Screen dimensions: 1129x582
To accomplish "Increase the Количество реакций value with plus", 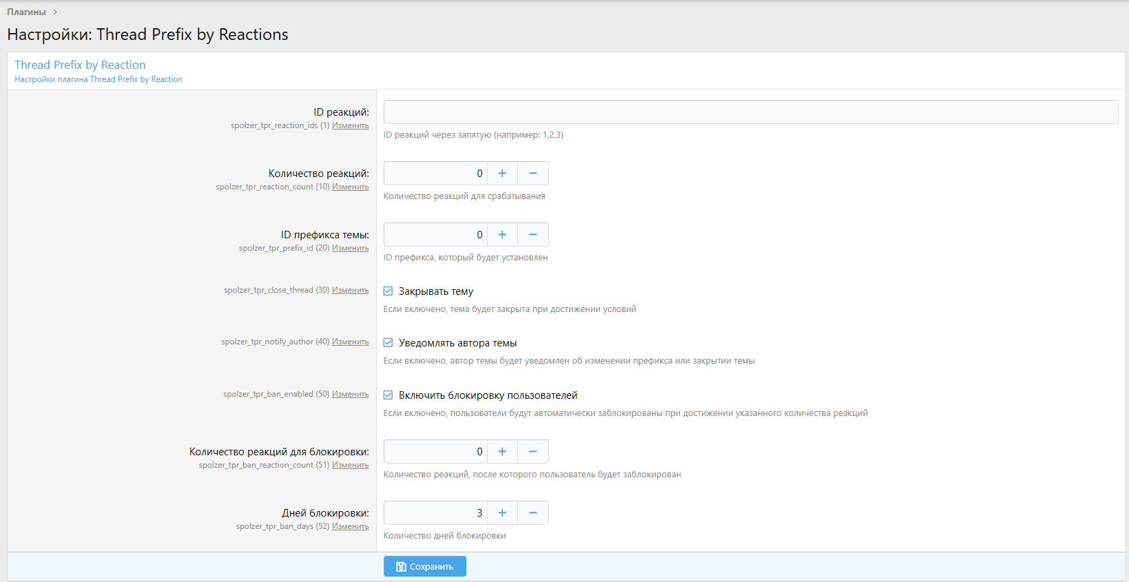I will 502,174.
